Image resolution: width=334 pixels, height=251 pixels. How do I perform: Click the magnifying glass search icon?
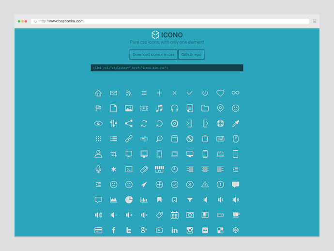click(159, 139)
